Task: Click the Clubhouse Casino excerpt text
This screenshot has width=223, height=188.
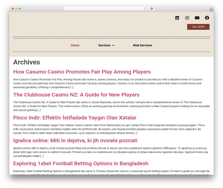Action: [x=111, y=106]
